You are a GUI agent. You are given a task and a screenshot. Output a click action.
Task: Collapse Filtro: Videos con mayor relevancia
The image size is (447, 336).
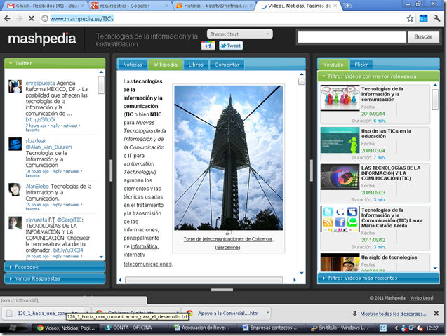tap(378, 76)
